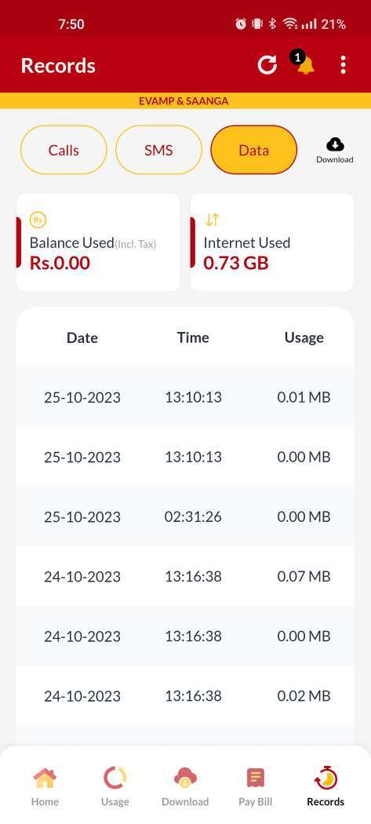
Task: Open Usage in bottom navigation
Action: tap(115, 786)
